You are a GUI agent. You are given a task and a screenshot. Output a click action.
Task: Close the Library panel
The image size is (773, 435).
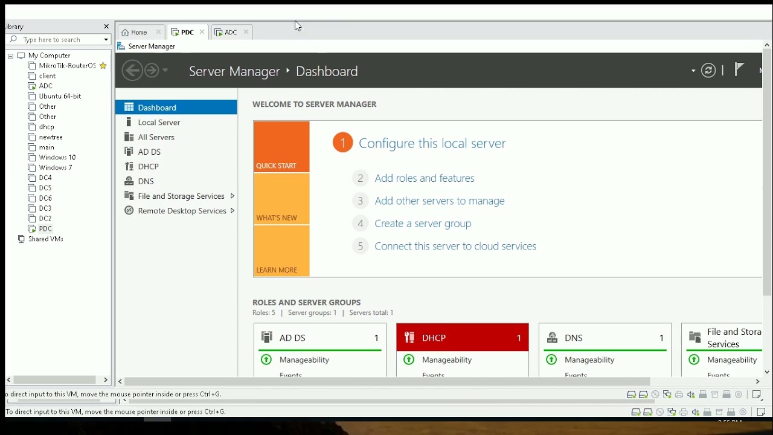coord(106,27)
